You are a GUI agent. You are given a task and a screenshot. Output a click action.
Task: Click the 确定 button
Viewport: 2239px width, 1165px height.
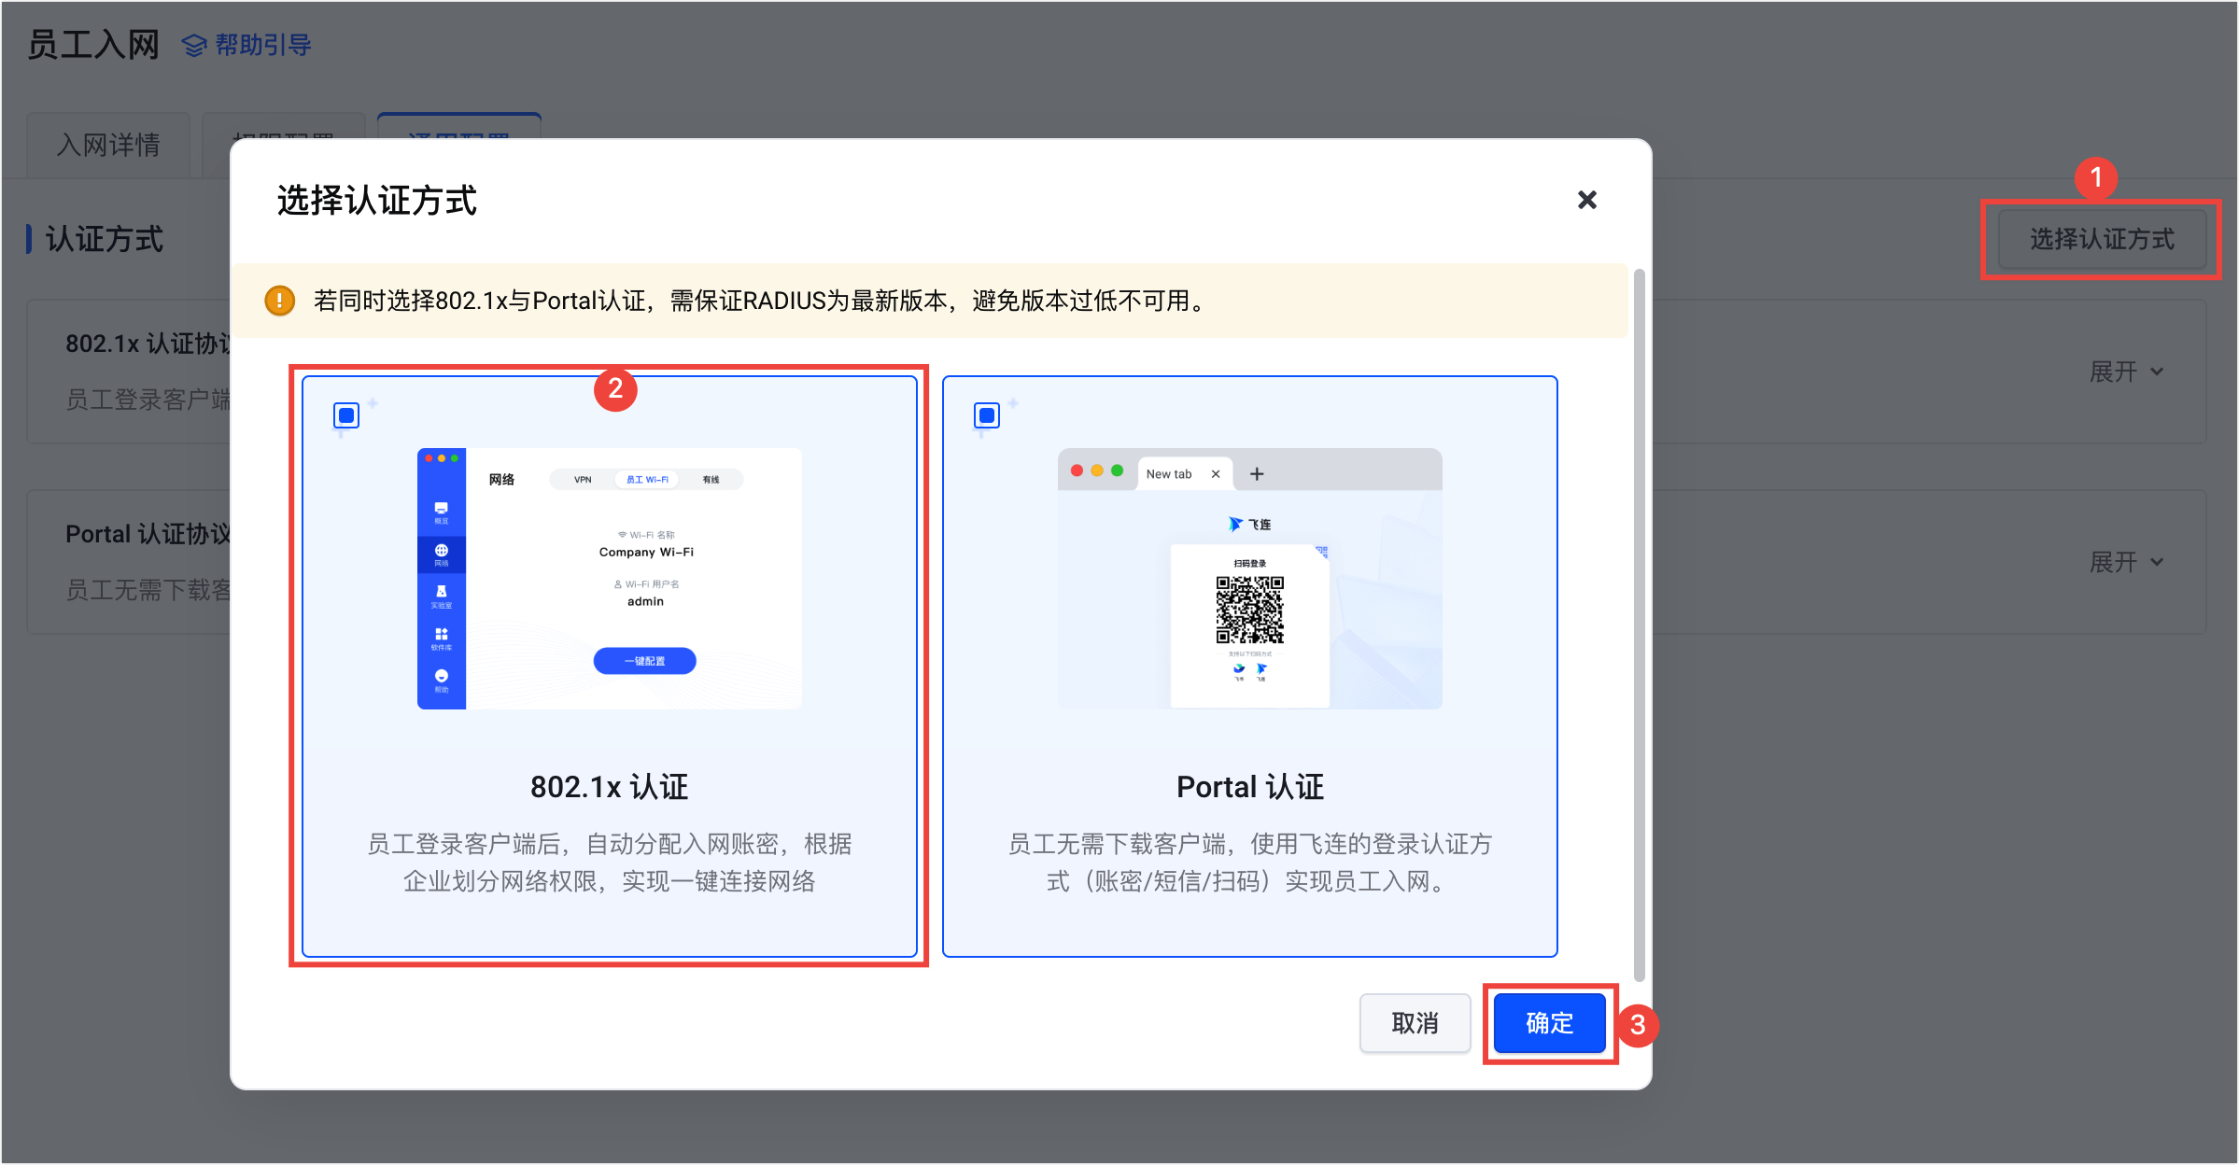point(1549,1023)
